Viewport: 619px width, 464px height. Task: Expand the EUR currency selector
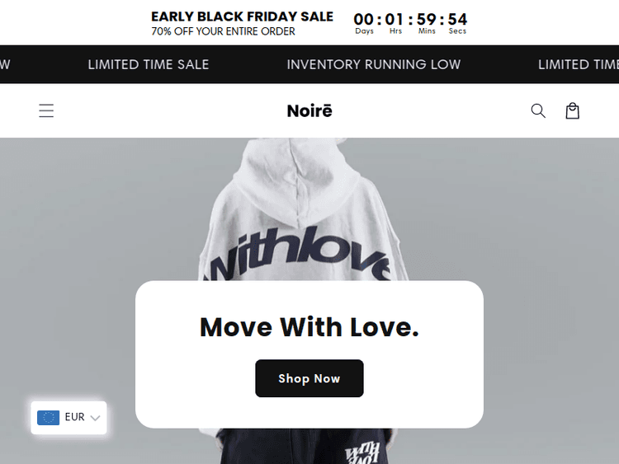tap(69, 418)
